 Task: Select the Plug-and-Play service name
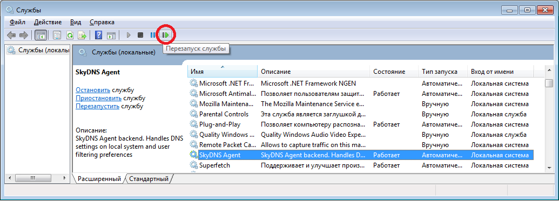pos(220,124)
